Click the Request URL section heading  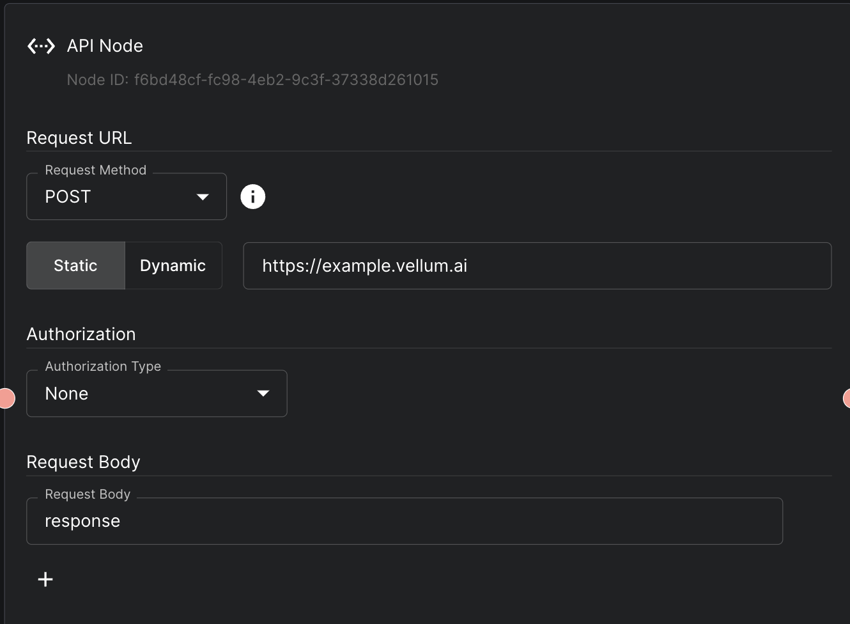point(79,138)
